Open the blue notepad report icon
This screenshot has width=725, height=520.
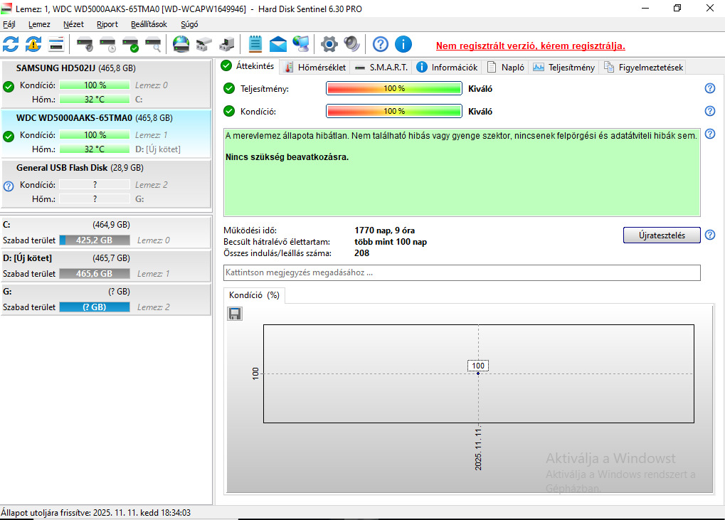[x=255, y=44]
